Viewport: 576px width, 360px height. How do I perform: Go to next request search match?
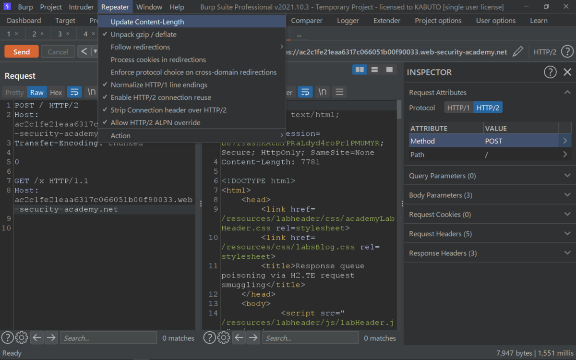[51, 338]
